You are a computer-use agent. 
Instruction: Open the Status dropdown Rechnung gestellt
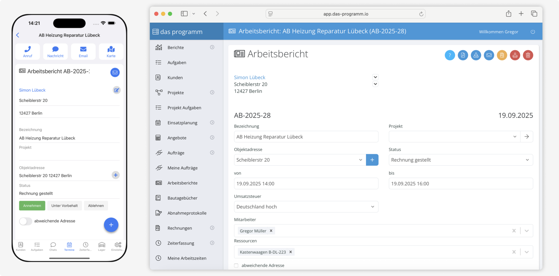[x=460, y=160]
